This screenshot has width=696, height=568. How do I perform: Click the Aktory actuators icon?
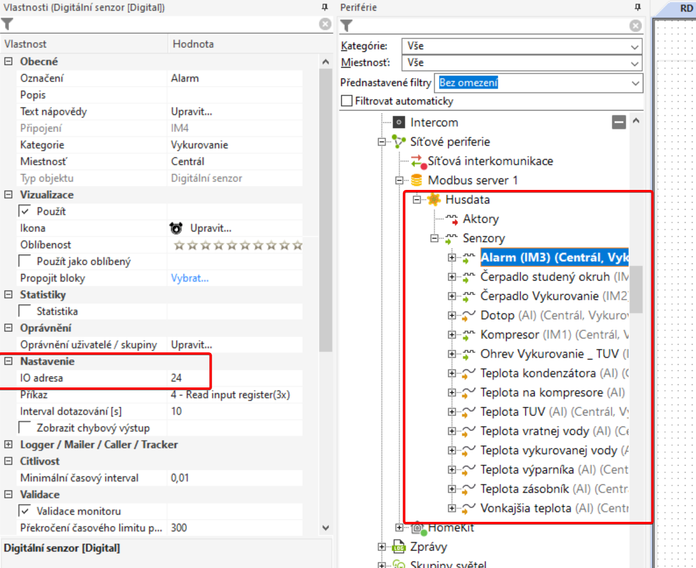tap(452, 219)
